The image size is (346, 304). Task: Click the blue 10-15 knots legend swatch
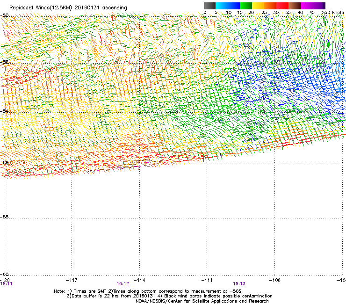click(x=234, y=6)
